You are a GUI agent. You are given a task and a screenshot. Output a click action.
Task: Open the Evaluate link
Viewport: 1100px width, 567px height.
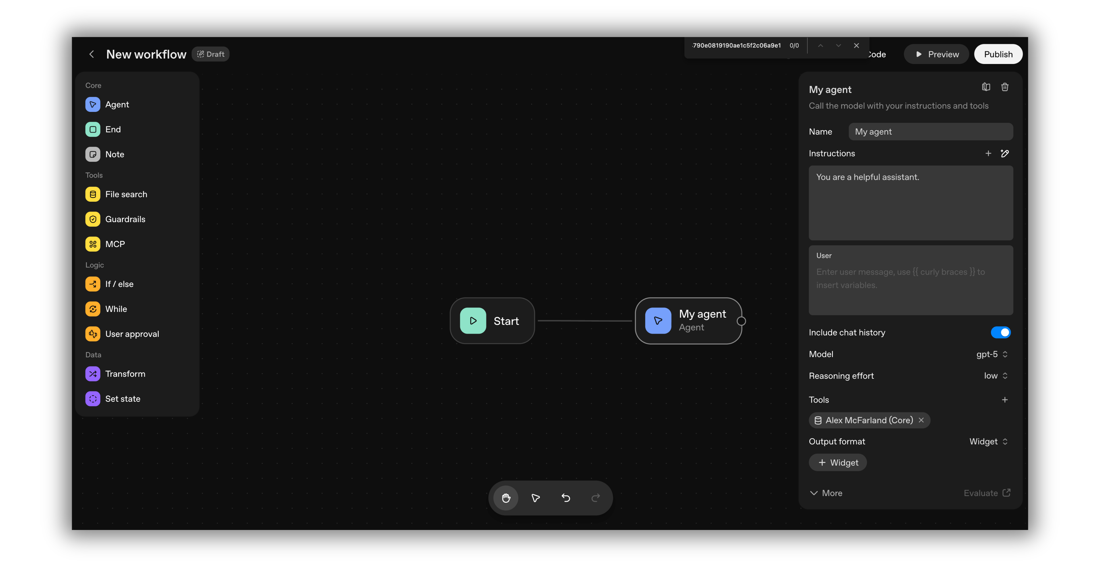987,493
